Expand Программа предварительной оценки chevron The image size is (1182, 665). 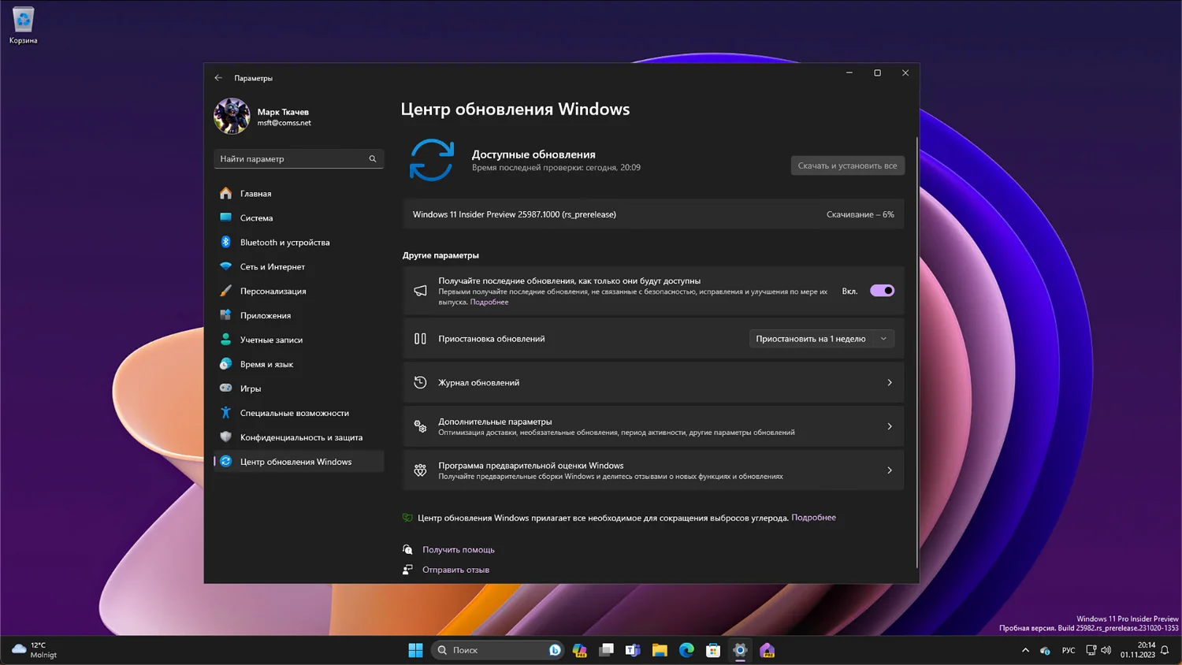[890, 470]
